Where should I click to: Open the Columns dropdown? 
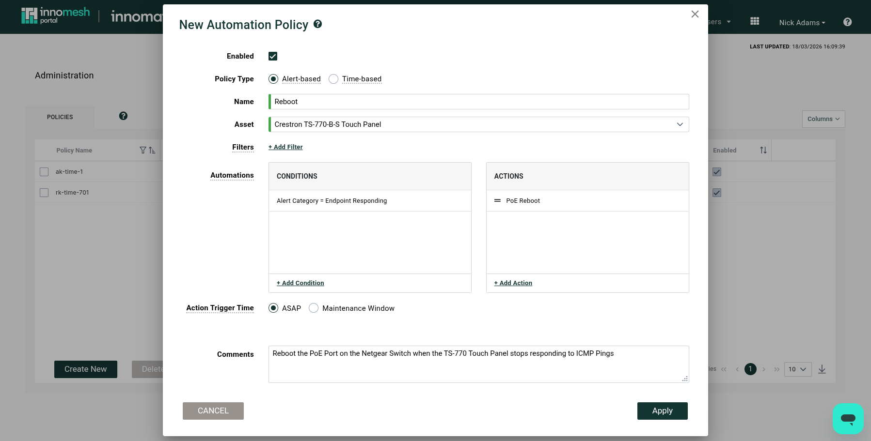click(823, 119)
